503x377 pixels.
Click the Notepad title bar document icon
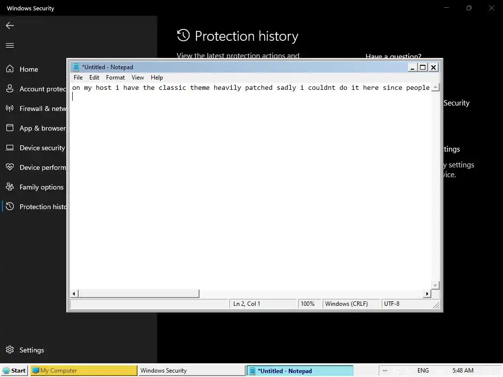(x=76, y=67)
